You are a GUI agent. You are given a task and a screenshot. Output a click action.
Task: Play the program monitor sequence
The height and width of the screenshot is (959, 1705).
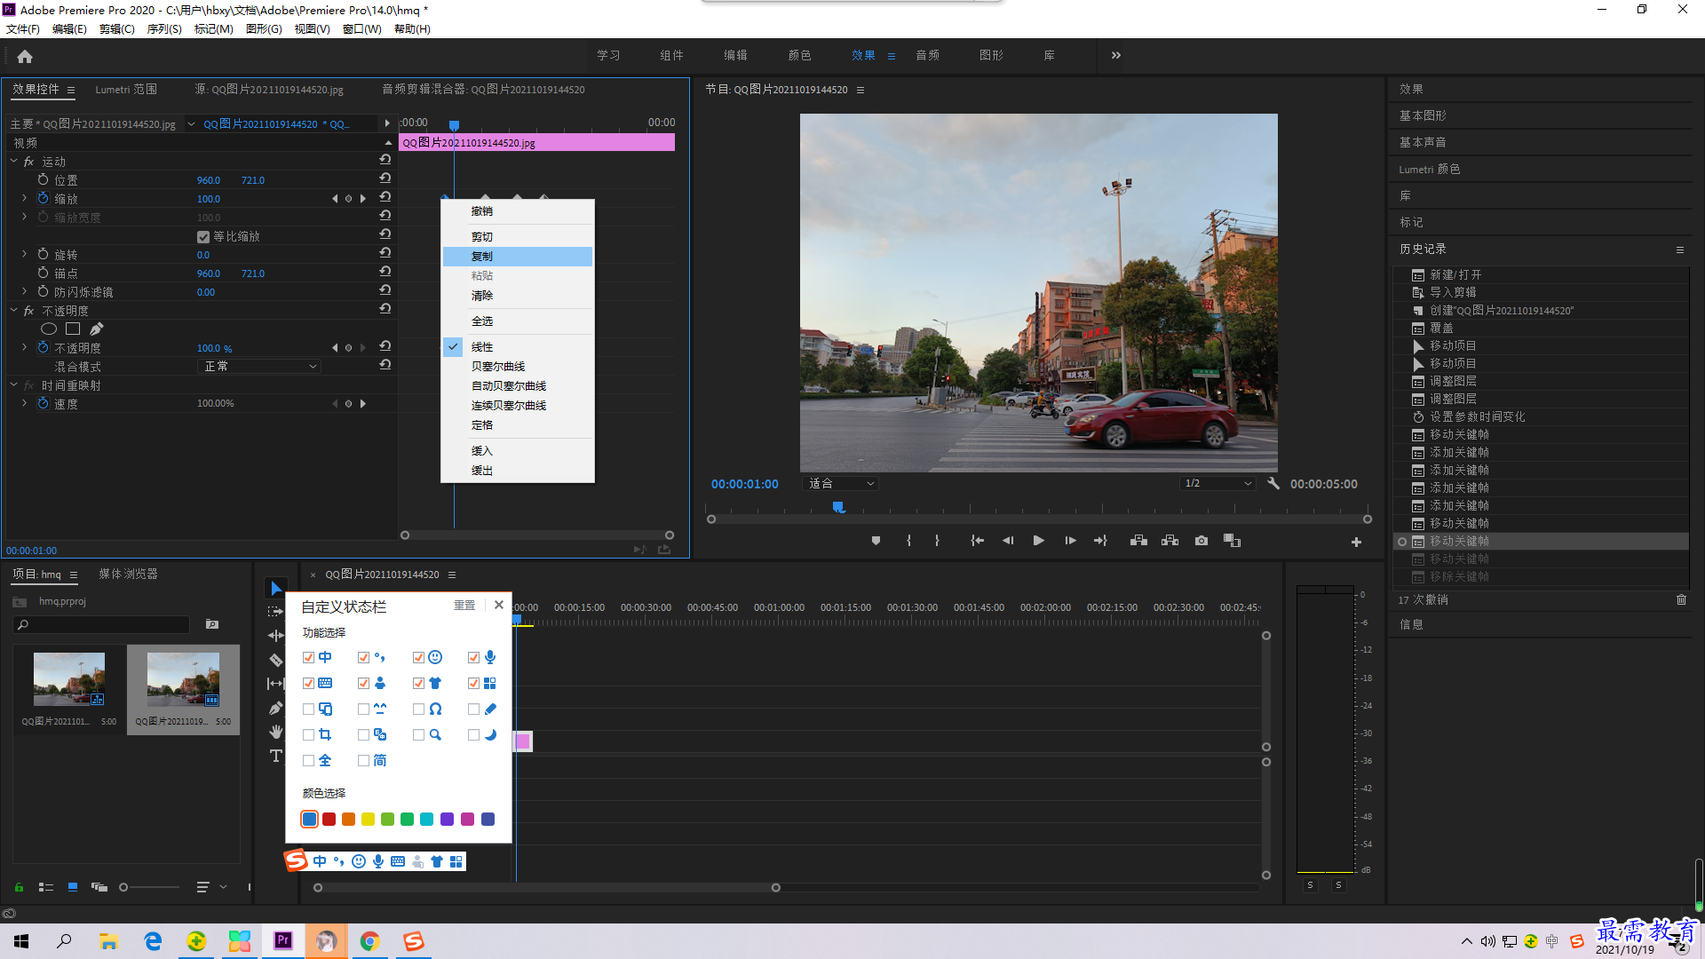1038,541
